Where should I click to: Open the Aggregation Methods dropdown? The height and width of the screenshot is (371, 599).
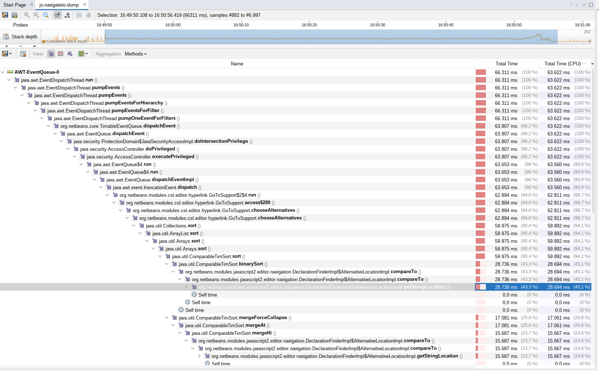136,54
